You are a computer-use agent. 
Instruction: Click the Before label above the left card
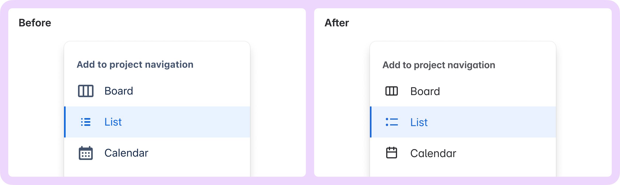(35, 22)
